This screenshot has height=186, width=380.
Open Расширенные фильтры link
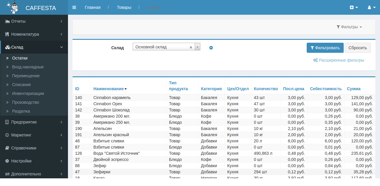pos(339,60)
